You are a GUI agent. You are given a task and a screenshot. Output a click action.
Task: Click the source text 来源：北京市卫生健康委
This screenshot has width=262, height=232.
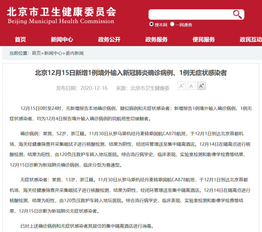[x=143, y=88]
